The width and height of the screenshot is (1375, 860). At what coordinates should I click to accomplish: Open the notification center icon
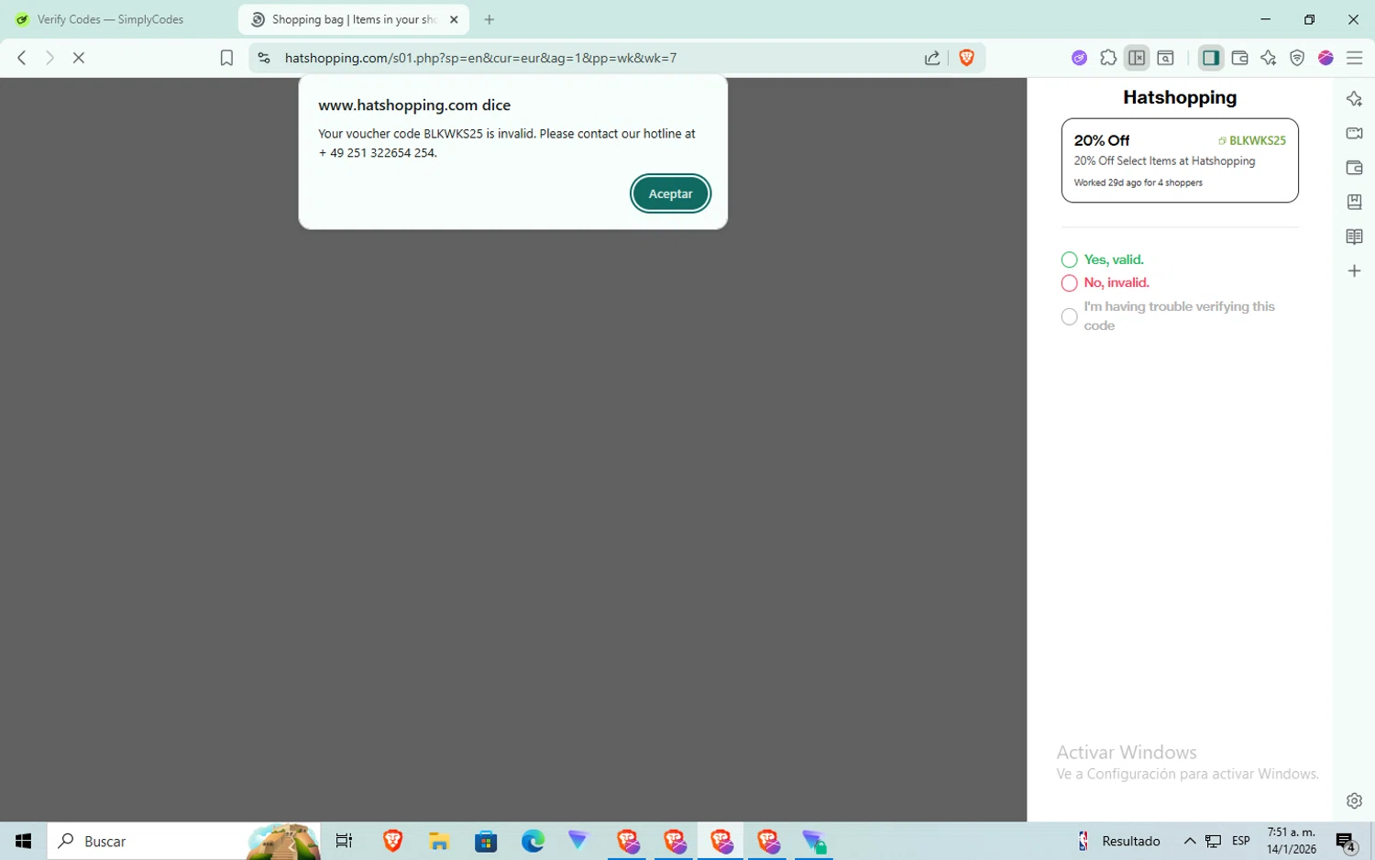(1346, 841)
